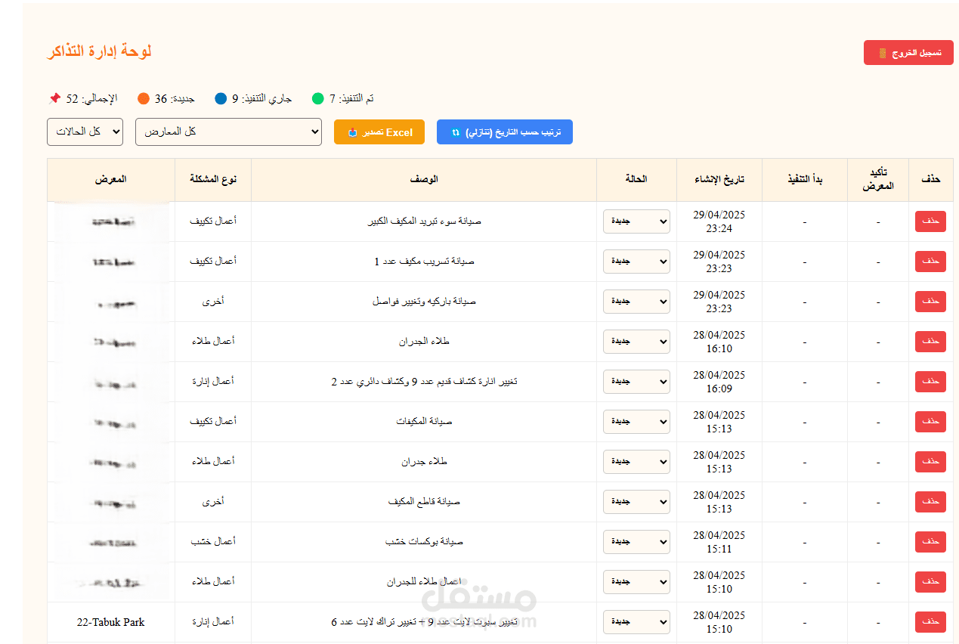The height and width of the screenshot is (644, 959).
Task: Click the description صيانة سوء تبريد المكيف الكبير
Action: pos(424,221)
